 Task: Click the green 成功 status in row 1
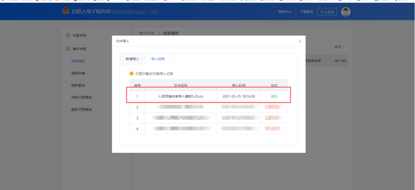tap(274, 96)
